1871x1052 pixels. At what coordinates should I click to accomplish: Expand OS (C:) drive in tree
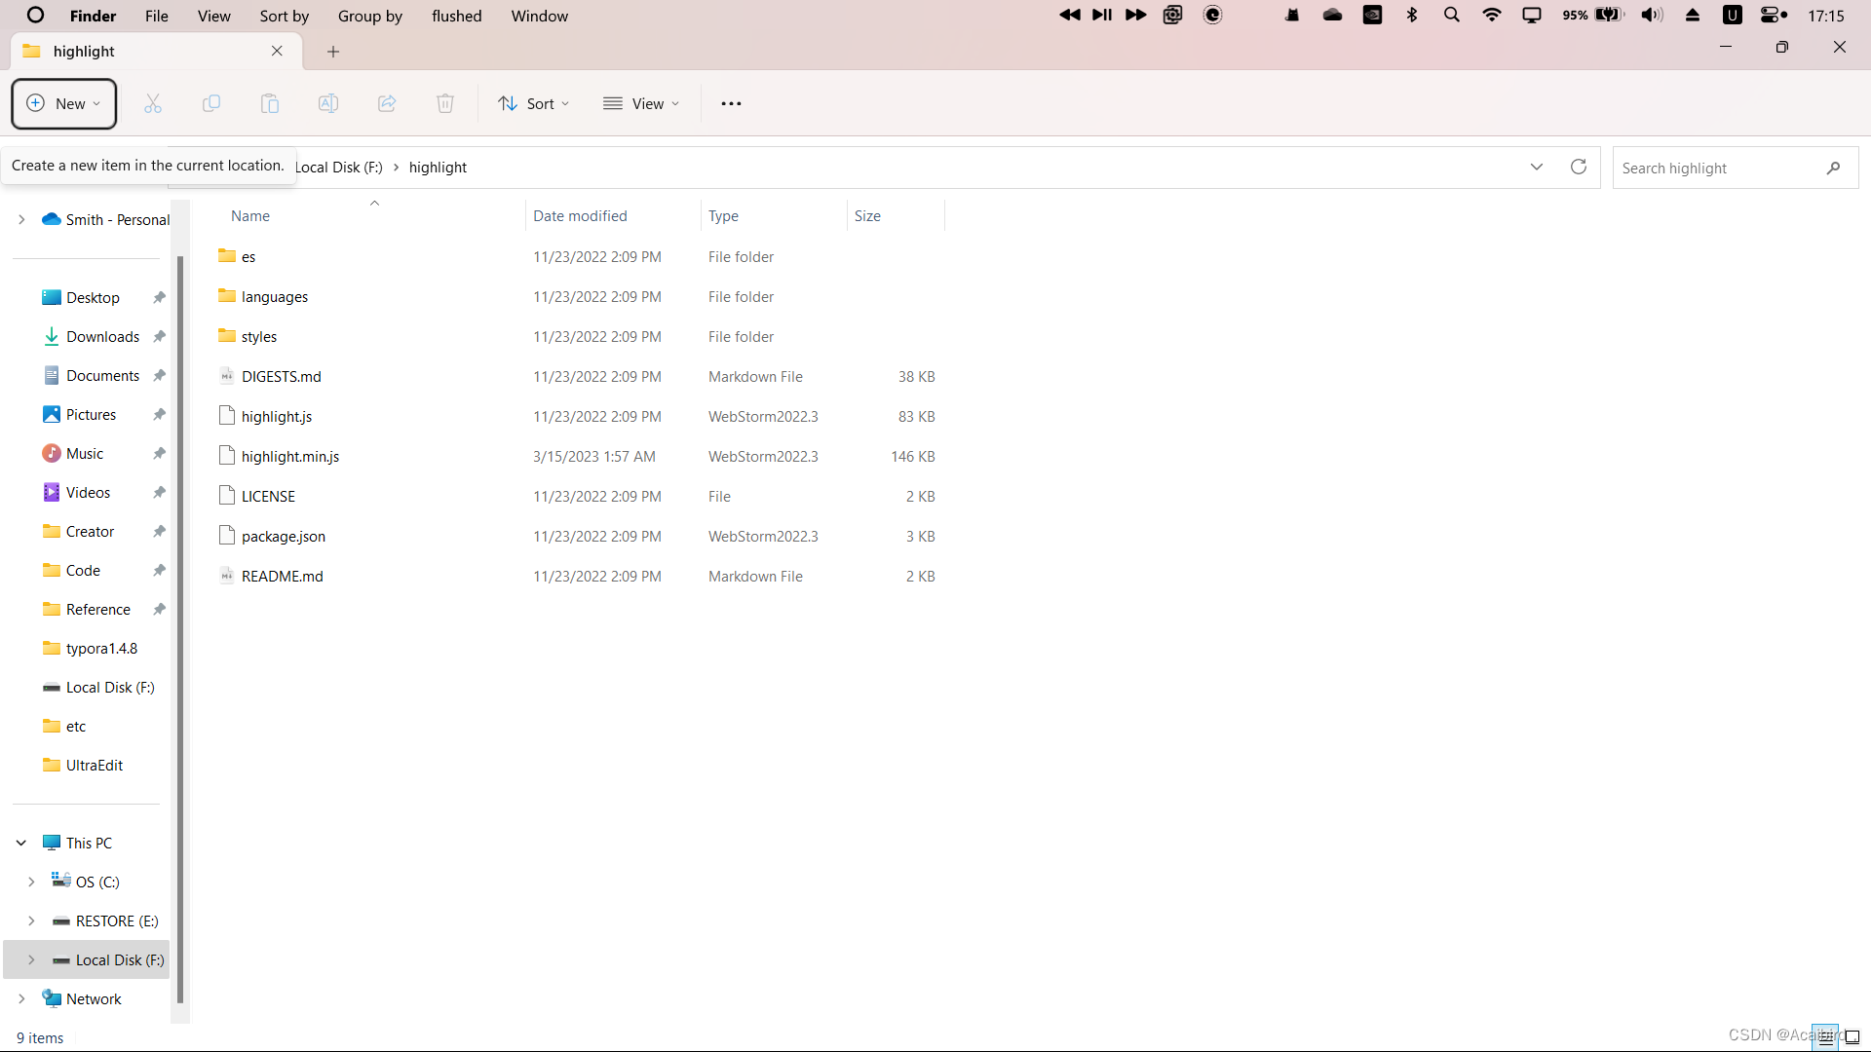[x=31, y=882]
